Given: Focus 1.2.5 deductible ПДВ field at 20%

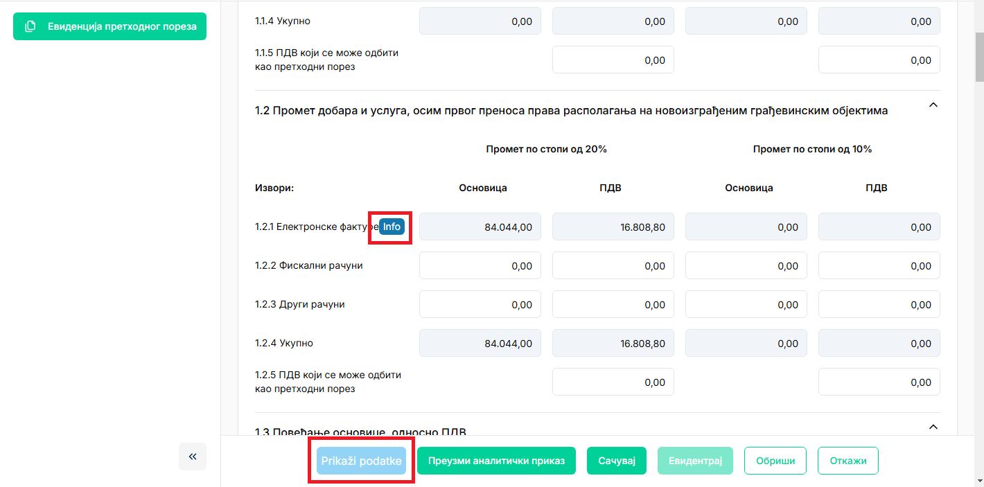Looking at the screenshot, I should (613, 382).
